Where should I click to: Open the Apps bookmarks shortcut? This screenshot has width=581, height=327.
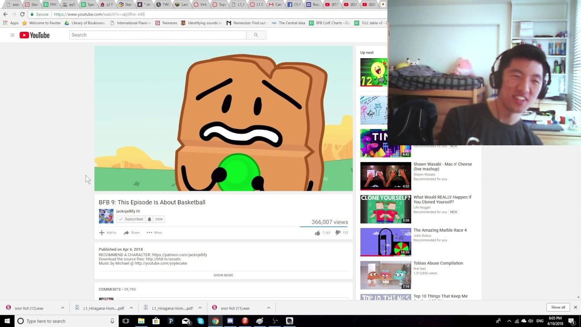coord(11,23)
